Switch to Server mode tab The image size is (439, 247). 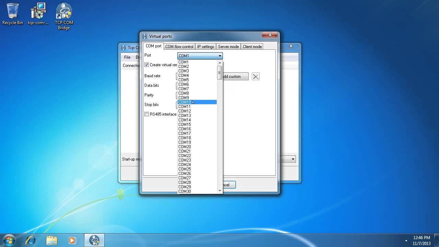point(228,47)
